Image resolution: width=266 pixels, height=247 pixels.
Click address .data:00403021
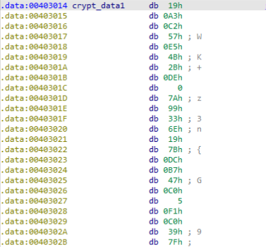pos(34,139)
